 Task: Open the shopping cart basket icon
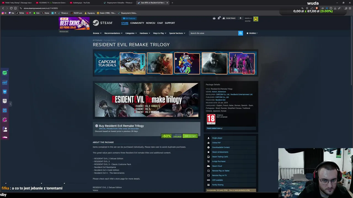click(214, 18)
